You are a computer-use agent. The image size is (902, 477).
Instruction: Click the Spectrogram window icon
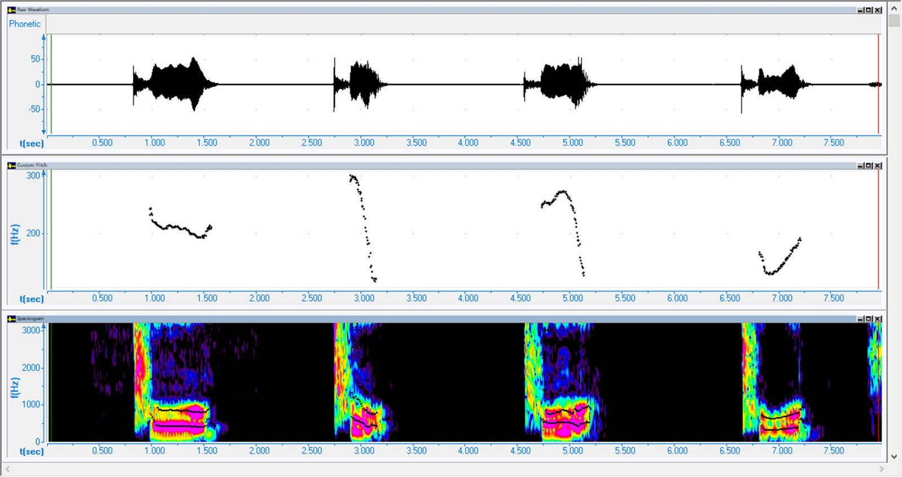11,319
